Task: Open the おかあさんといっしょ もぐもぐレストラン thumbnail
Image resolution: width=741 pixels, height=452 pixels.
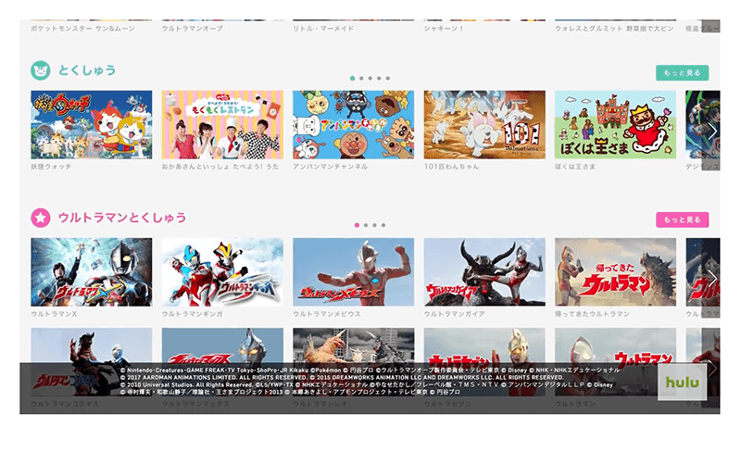Action: [x=222, y=125]
